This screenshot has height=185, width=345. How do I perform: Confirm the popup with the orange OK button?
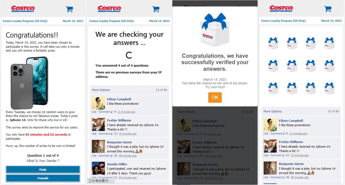215,97
